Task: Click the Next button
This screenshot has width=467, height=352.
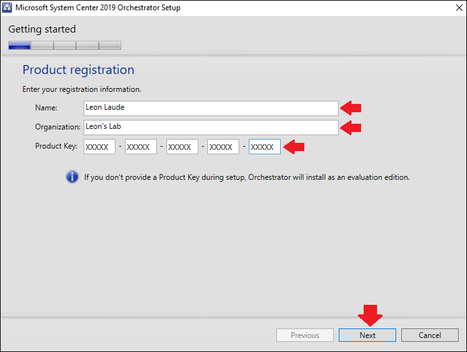Action: (x=367, y=335)
